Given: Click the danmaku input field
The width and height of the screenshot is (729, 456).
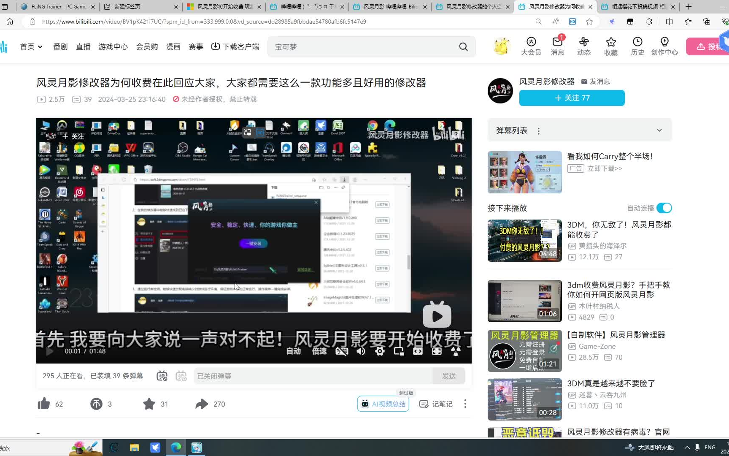Looking at the screenshot, I should (x=313, y=376).
